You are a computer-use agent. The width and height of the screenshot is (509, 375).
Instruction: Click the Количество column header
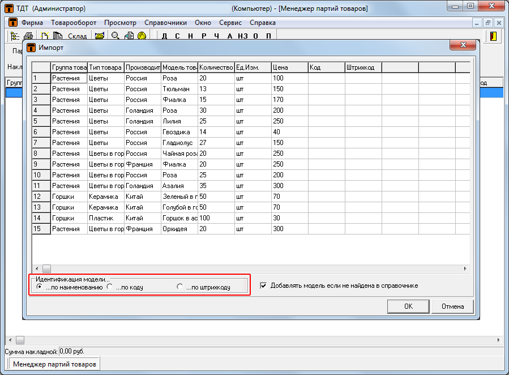coord(216,67)
